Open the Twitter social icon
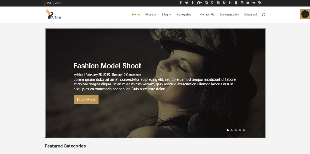Viewport: 310px width, 154px height. pyautogui.click(x=187, y=3)
